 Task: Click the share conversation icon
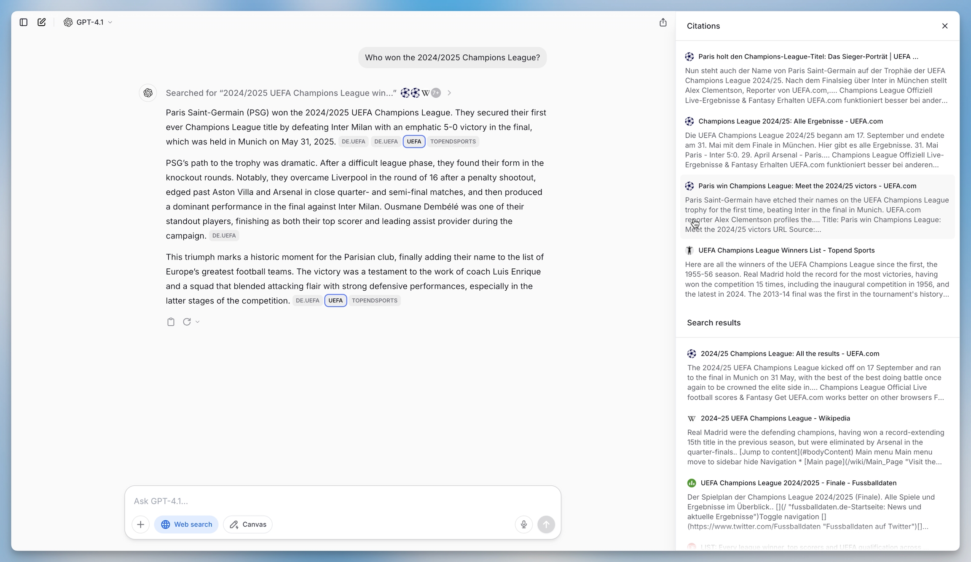pyautogui.click(x=663, y=22)
